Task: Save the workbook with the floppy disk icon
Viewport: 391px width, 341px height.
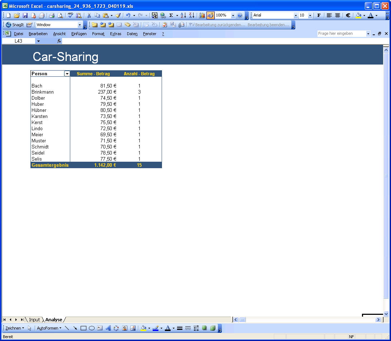Action: (25, 15)
